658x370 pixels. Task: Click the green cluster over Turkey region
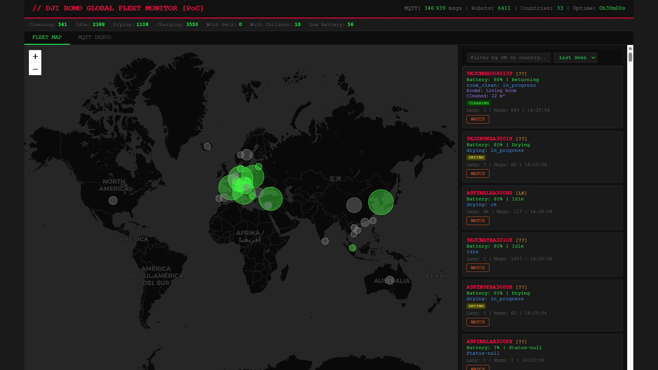[270, 198]
